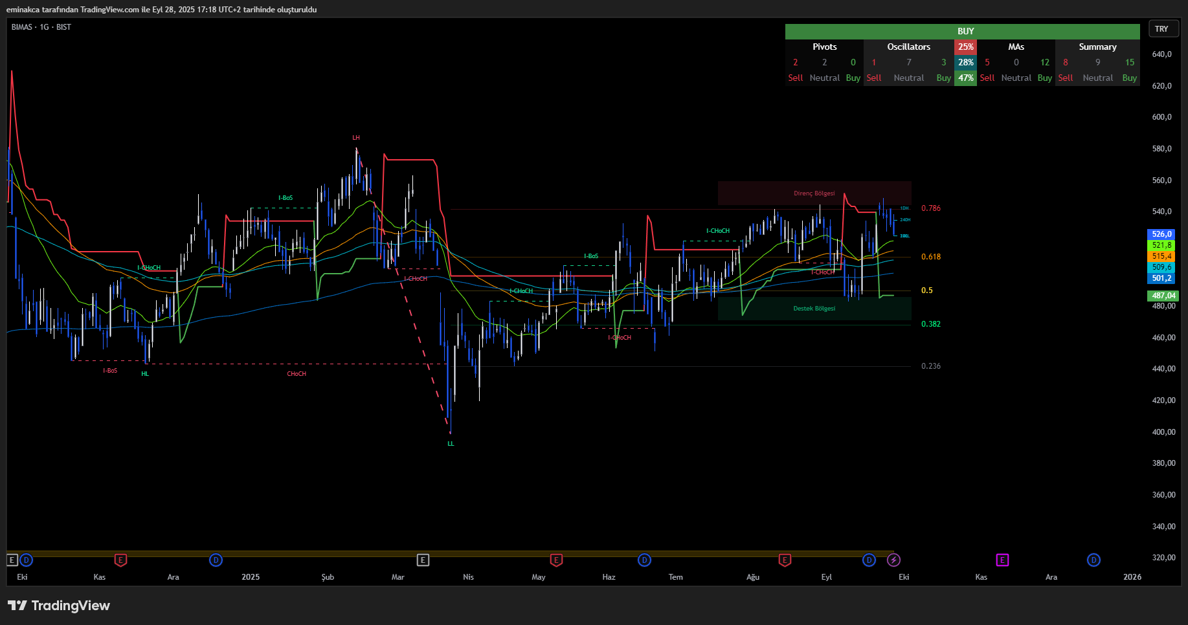The image size is (1188, 625).
Task: Click the green BUY banner in ratings table
Action: (962, 31)
